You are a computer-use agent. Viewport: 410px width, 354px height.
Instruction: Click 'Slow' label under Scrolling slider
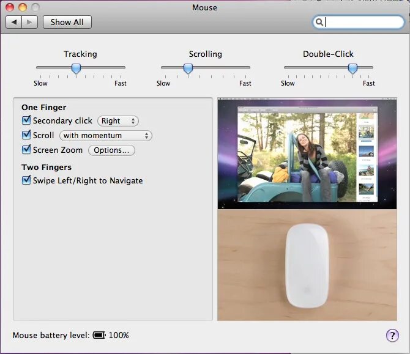pos(163,83)
